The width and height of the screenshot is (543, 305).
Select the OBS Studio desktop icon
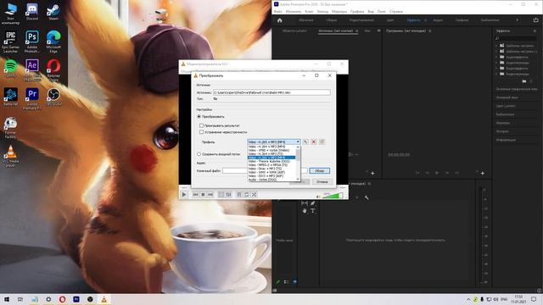click(53, 97)
